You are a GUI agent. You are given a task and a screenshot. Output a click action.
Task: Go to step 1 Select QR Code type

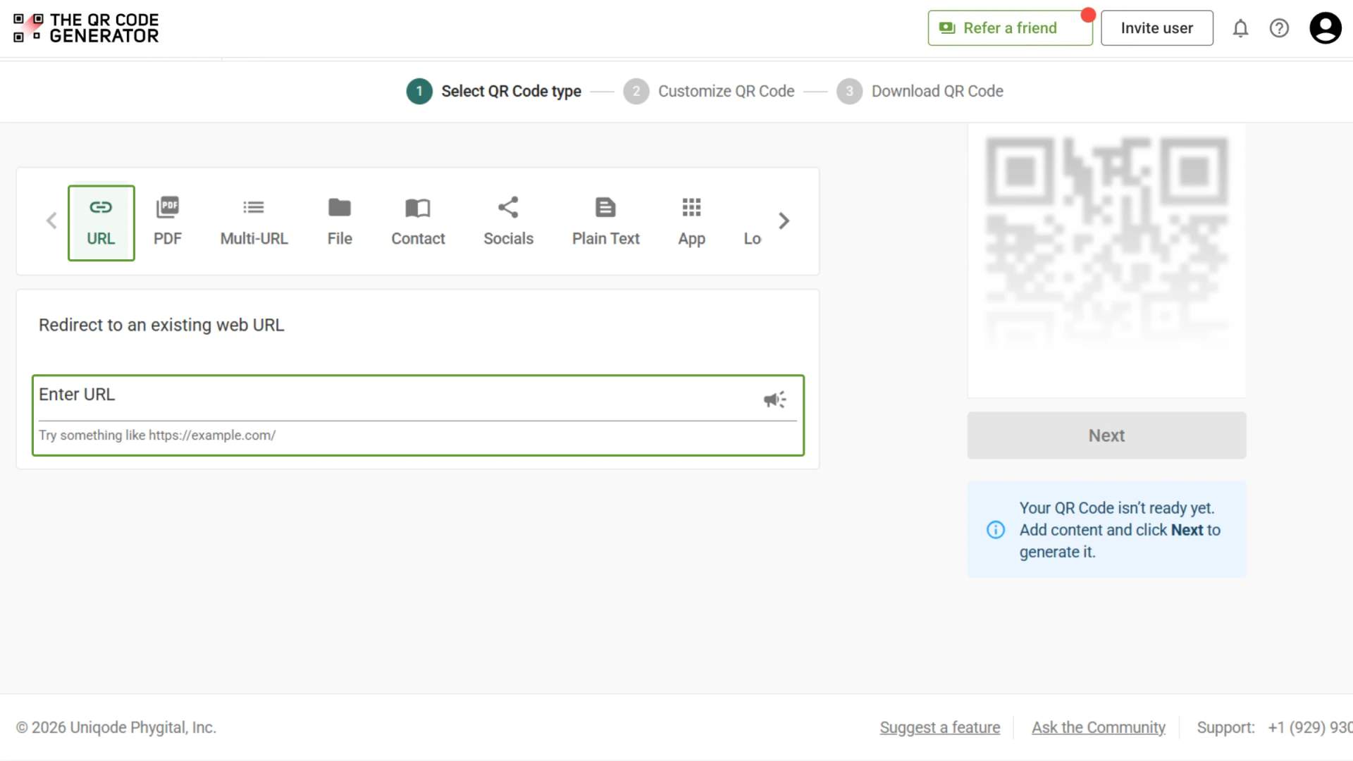pyautogui.click(x=494, y=92)
